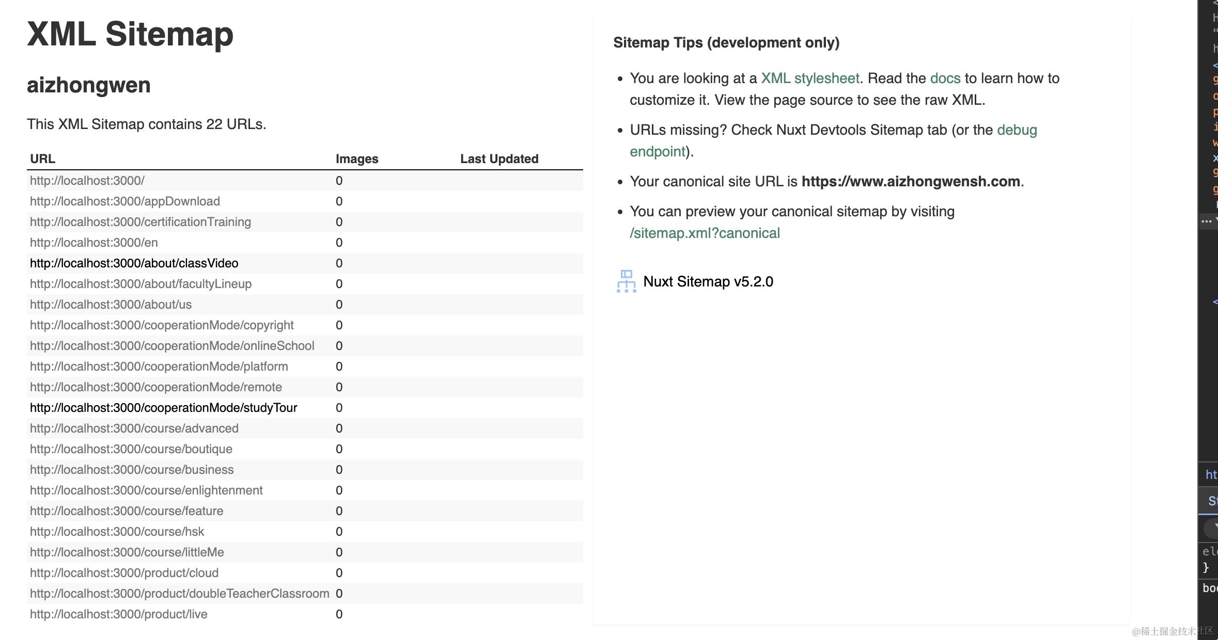Image resolution: width=1218 pixels, height=640 pixels.
Task: Open the debug endpoint link
Action: tap(1016, 130)
